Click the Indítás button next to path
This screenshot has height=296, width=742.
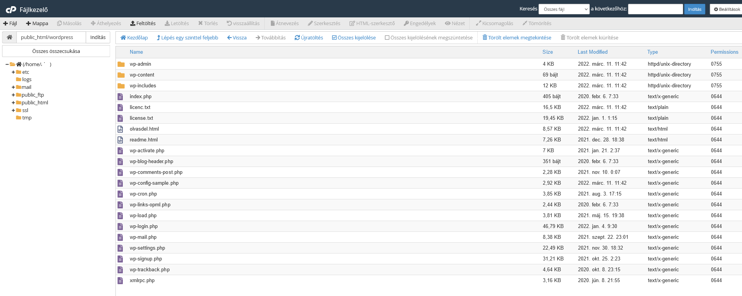tap(98, 37)
